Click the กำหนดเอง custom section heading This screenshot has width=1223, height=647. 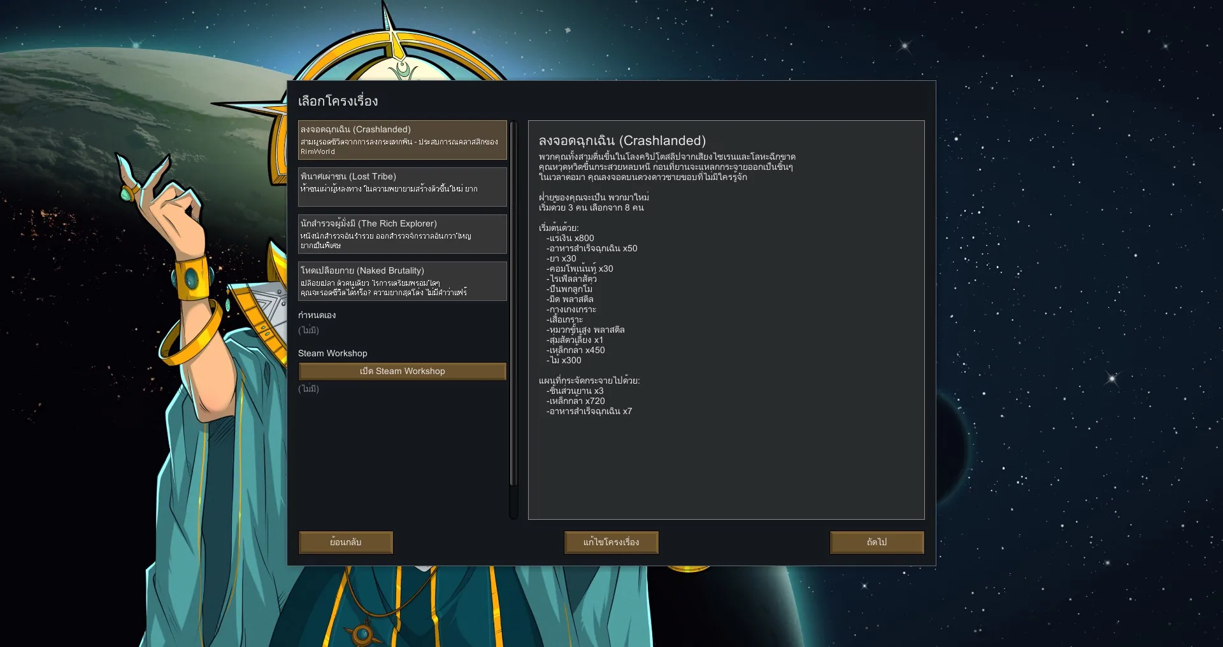[317, 316]
